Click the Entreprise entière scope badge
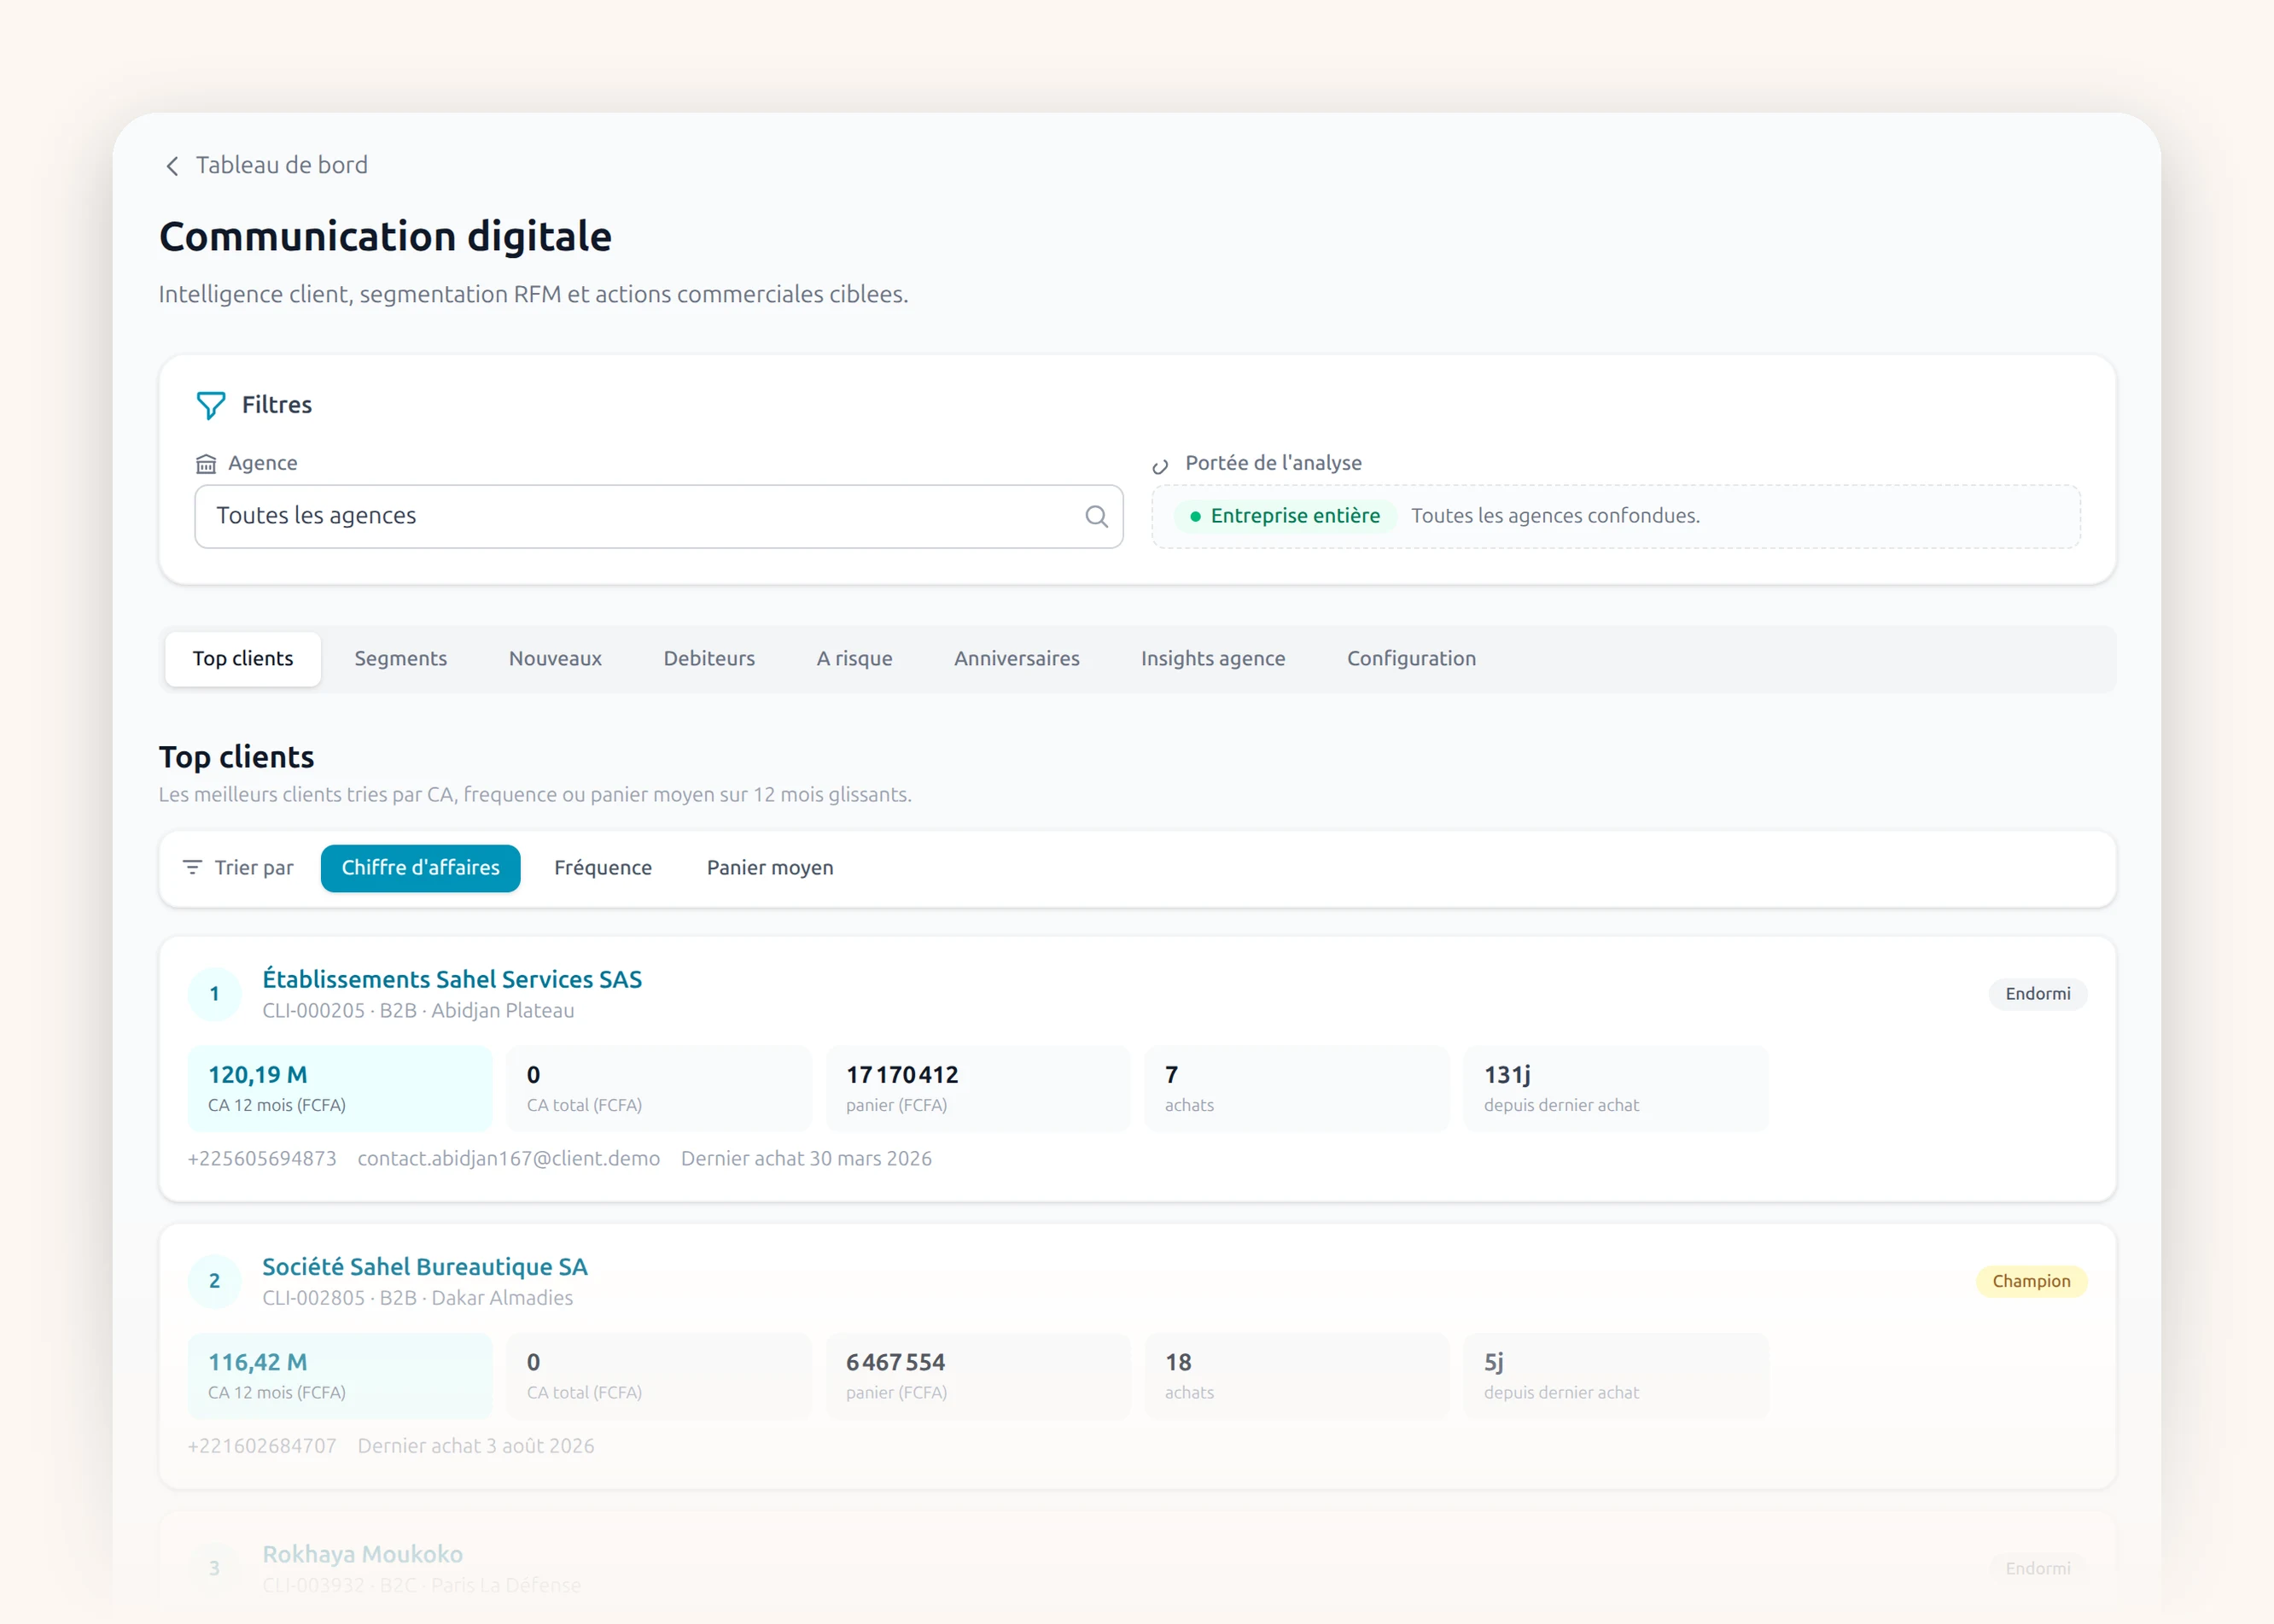The height and width of the screenshot is (1624, 2274). pos(1285,516)
